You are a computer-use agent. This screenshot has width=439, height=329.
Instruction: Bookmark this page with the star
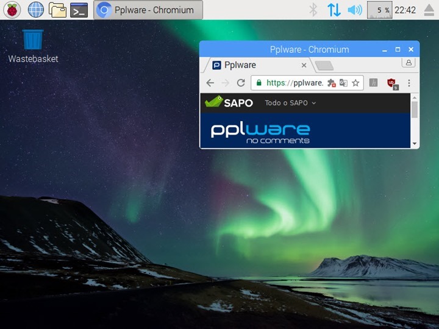coord(355,83)
